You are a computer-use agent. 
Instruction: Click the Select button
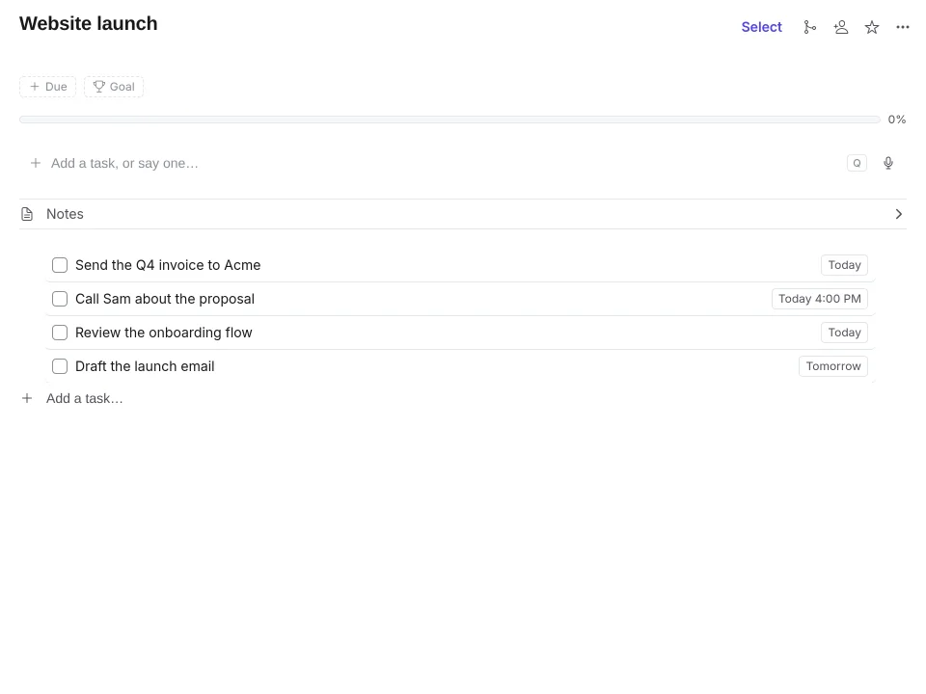coord(761,27)
